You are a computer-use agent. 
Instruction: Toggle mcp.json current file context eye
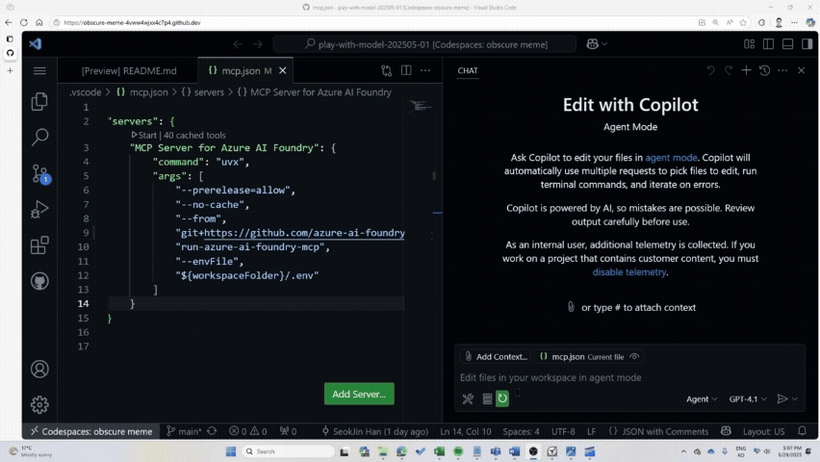(x=634, y=357)
